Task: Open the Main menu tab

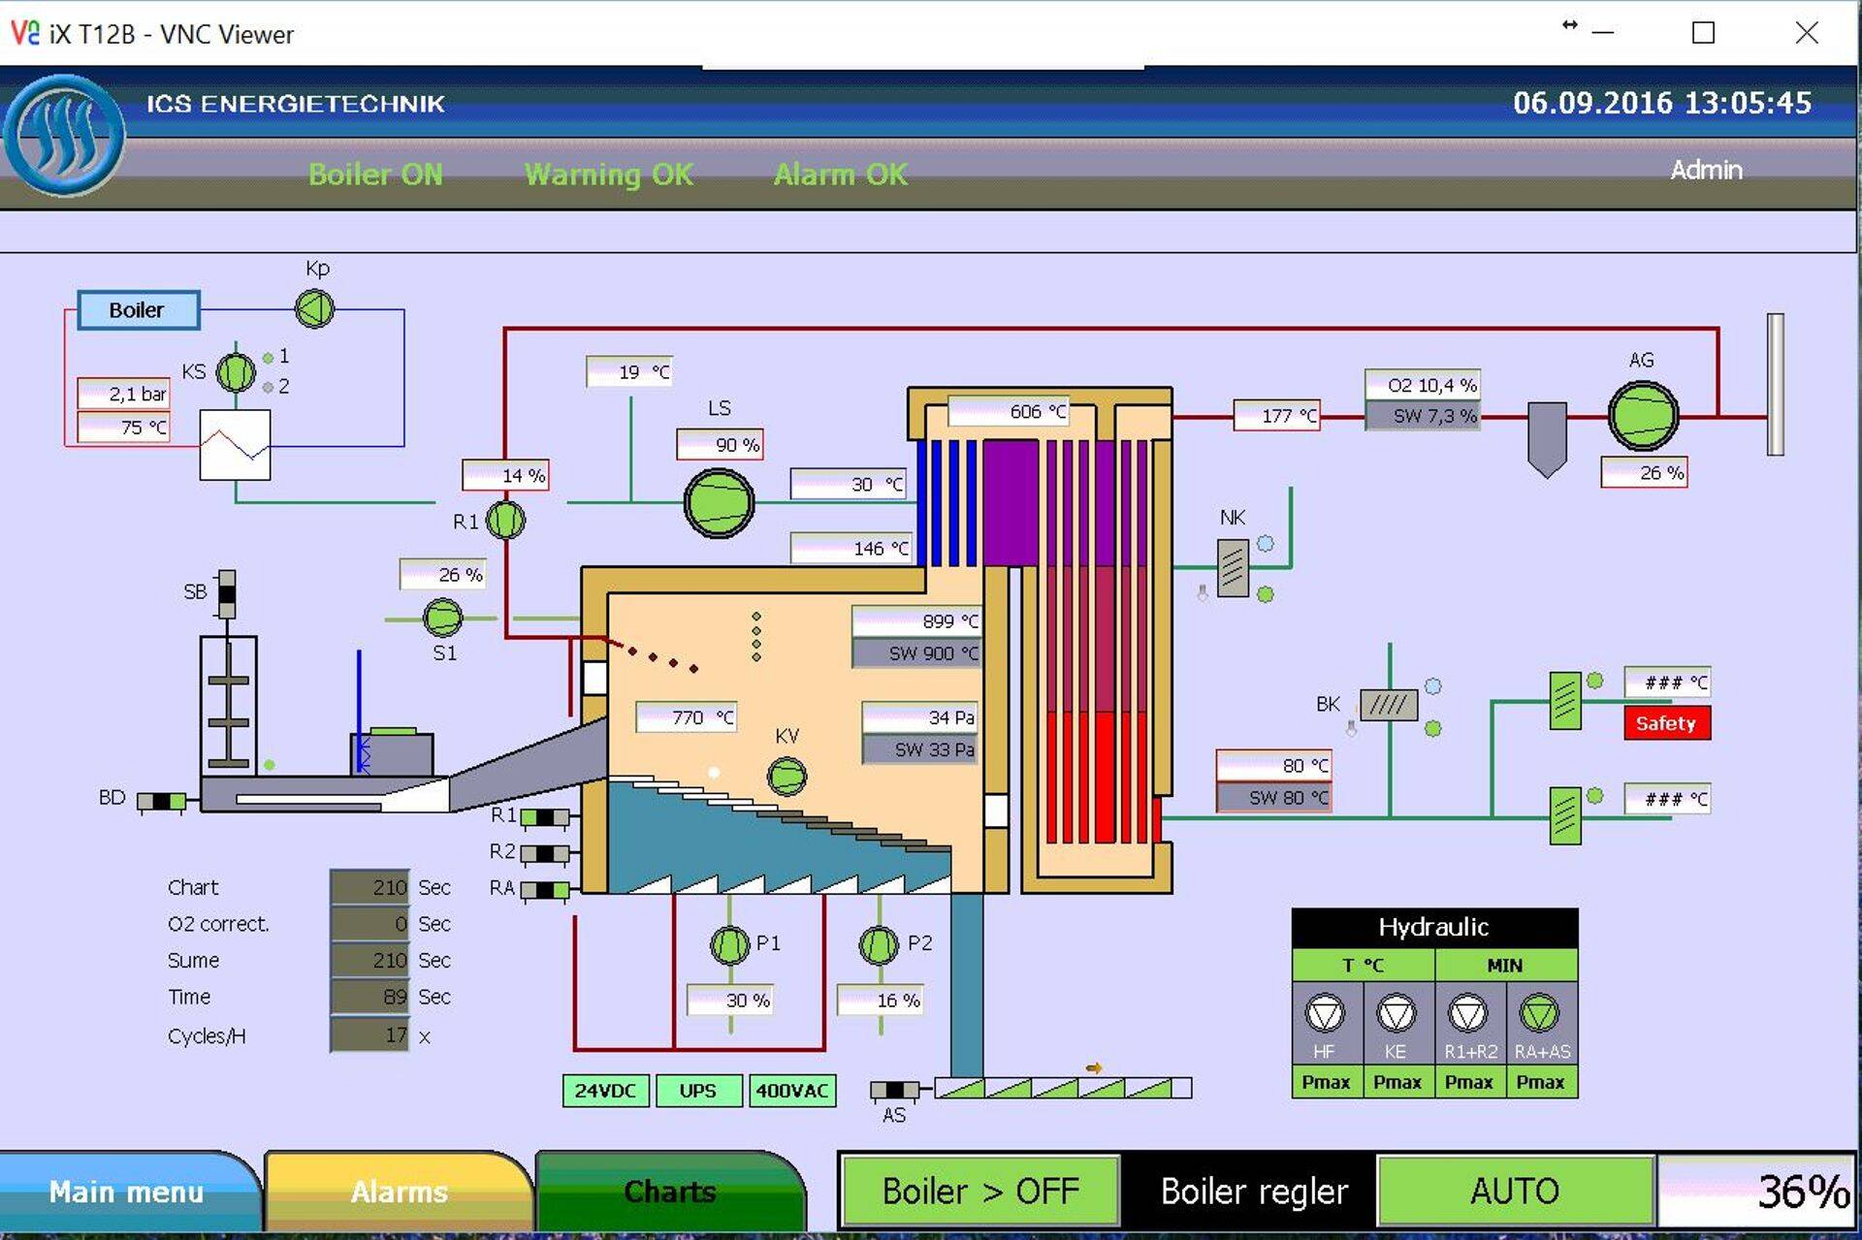Action: point(126,1192)
